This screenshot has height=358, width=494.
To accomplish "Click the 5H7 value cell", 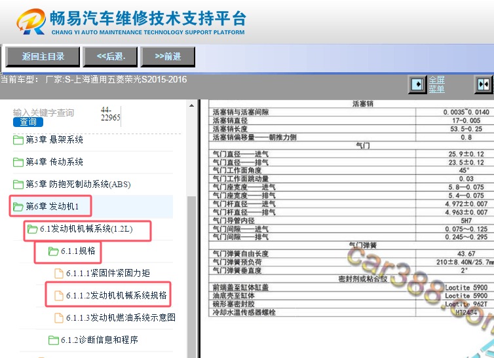I will point(466,221).
